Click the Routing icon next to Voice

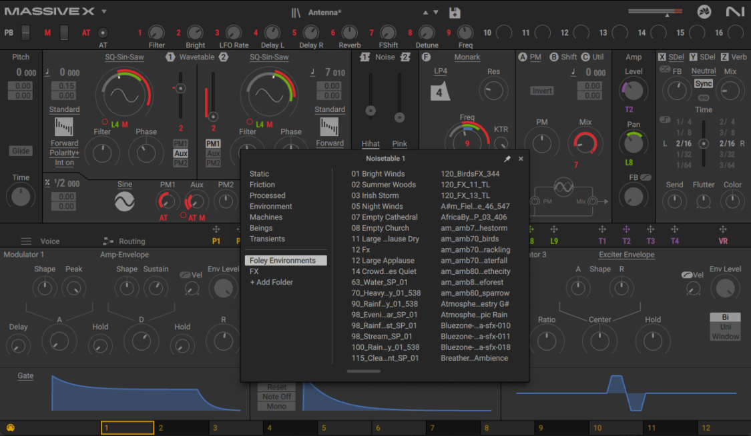tap(107, 241)
